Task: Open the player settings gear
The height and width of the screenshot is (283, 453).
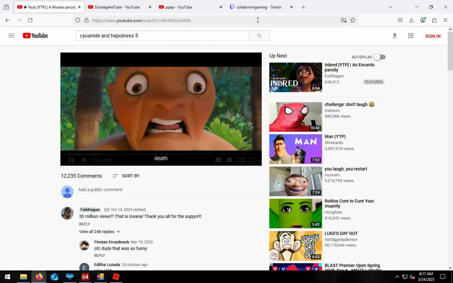Action: 230,160
